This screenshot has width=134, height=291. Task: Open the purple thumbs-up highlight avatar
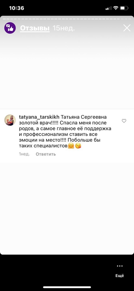pos(10,28)
